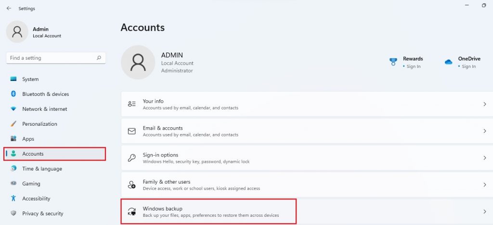The width and height of the screenshot is (493, 225).
Task: Click the Personalization paintbrush icon
Action: [x=13, y=124]
